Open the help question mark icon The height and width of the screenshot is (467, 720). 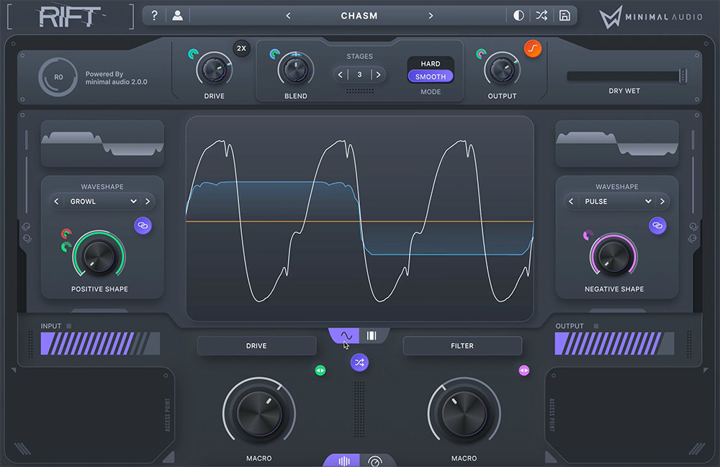154,15
